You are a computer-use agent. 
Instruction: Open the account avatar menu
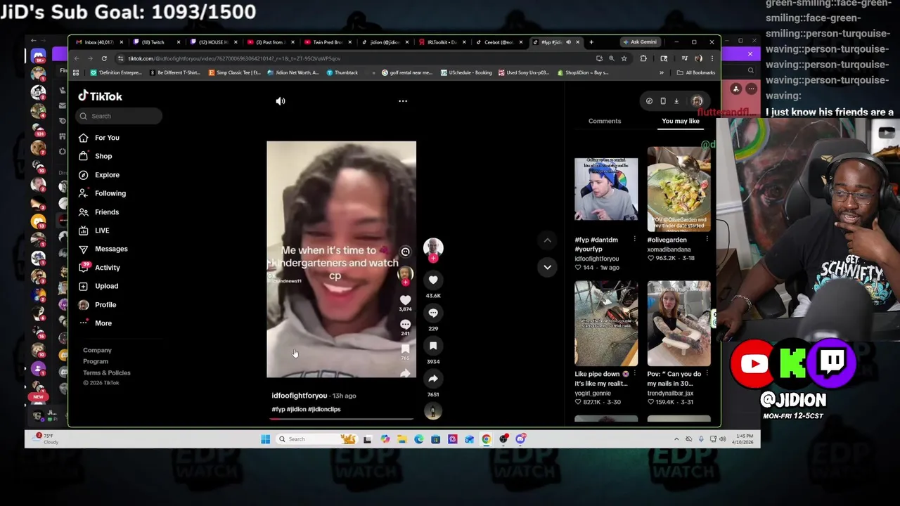point(697,101)
